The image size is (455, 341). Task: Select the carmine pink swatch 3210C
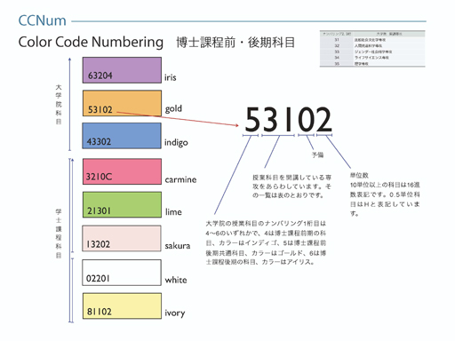[x=122, y=171]
